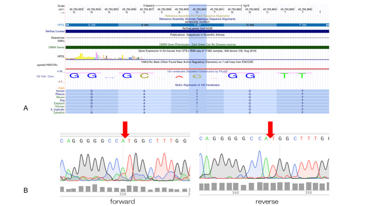The height and width of the screenshot is (206, 366).
Task: Click the OMIM Gene Phenotypes track title
Action: pyautogui.click(x=197, y=44)
